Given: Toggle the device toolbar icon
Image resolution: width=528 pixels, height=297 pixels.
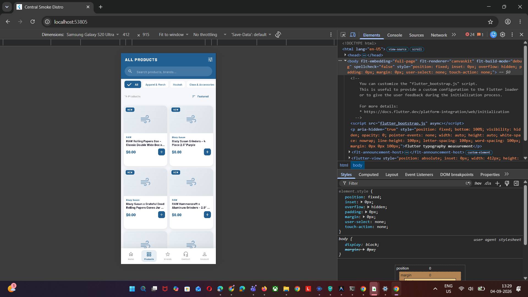Looking at the screenshot, I should 353,35.
